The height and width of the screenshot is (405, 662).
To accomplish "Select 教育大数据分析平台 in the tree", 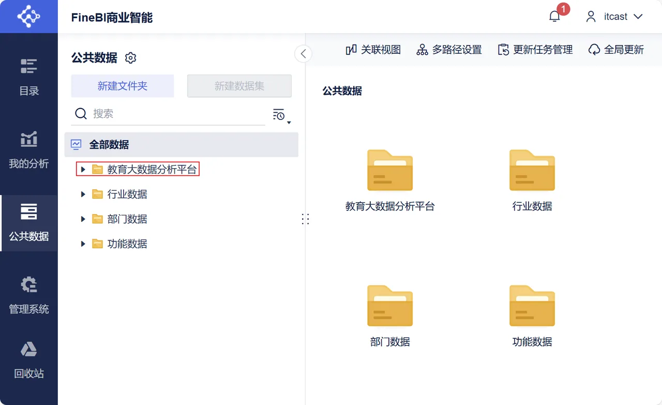I will 152,169.
